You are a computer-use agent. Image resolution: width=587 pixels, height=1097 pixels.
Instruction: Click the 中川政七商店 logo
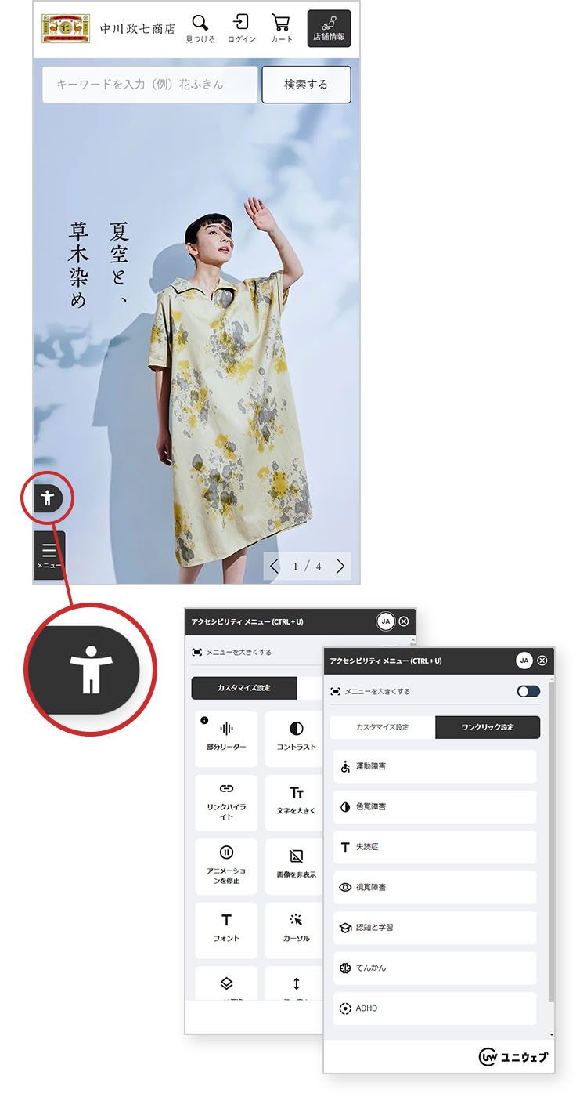108,29
